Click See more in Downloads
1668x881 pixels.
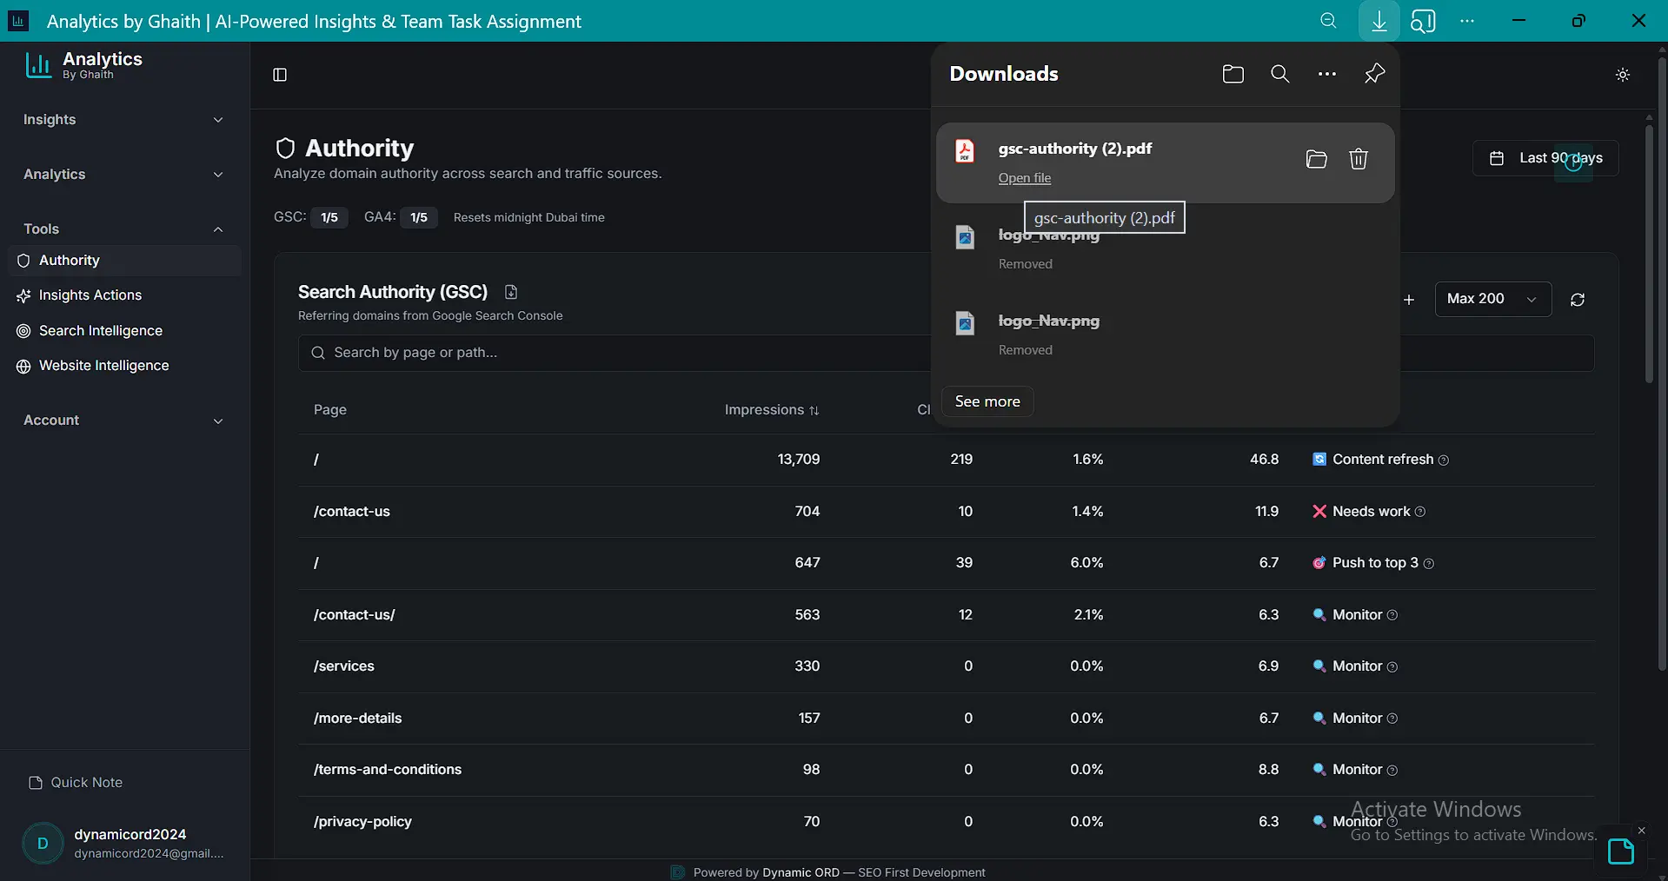click(x=987, y=401)
